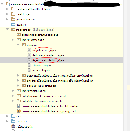Click the root module folder icon
The width and height of the screenshot is (130, 131).
click(8, 4)
